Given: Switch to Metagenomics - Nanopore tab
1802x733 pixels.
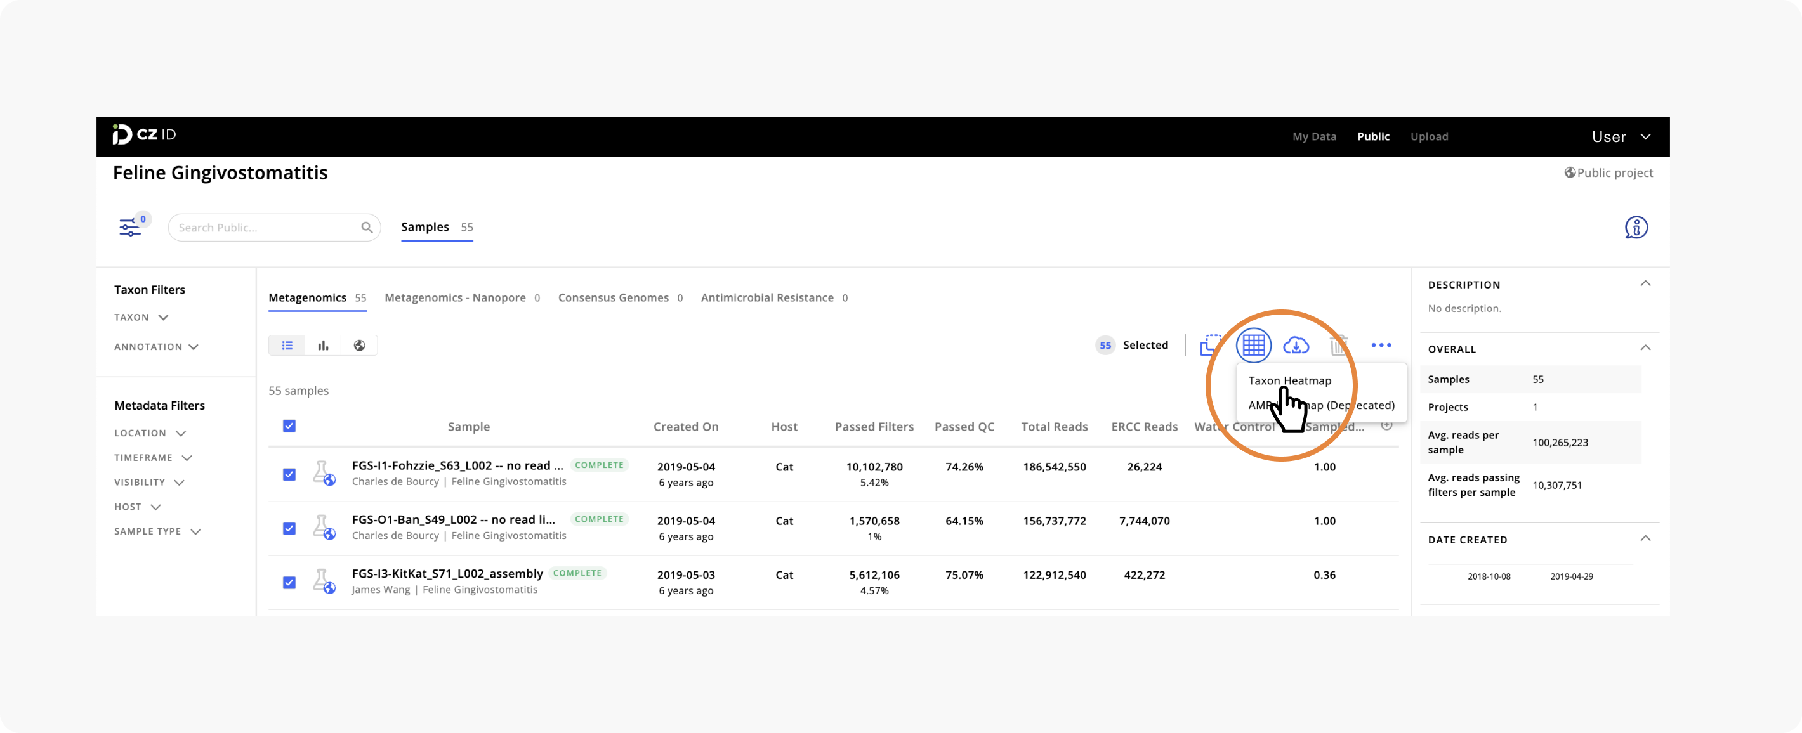Looking at the screenshot, I should coord(463,297).
